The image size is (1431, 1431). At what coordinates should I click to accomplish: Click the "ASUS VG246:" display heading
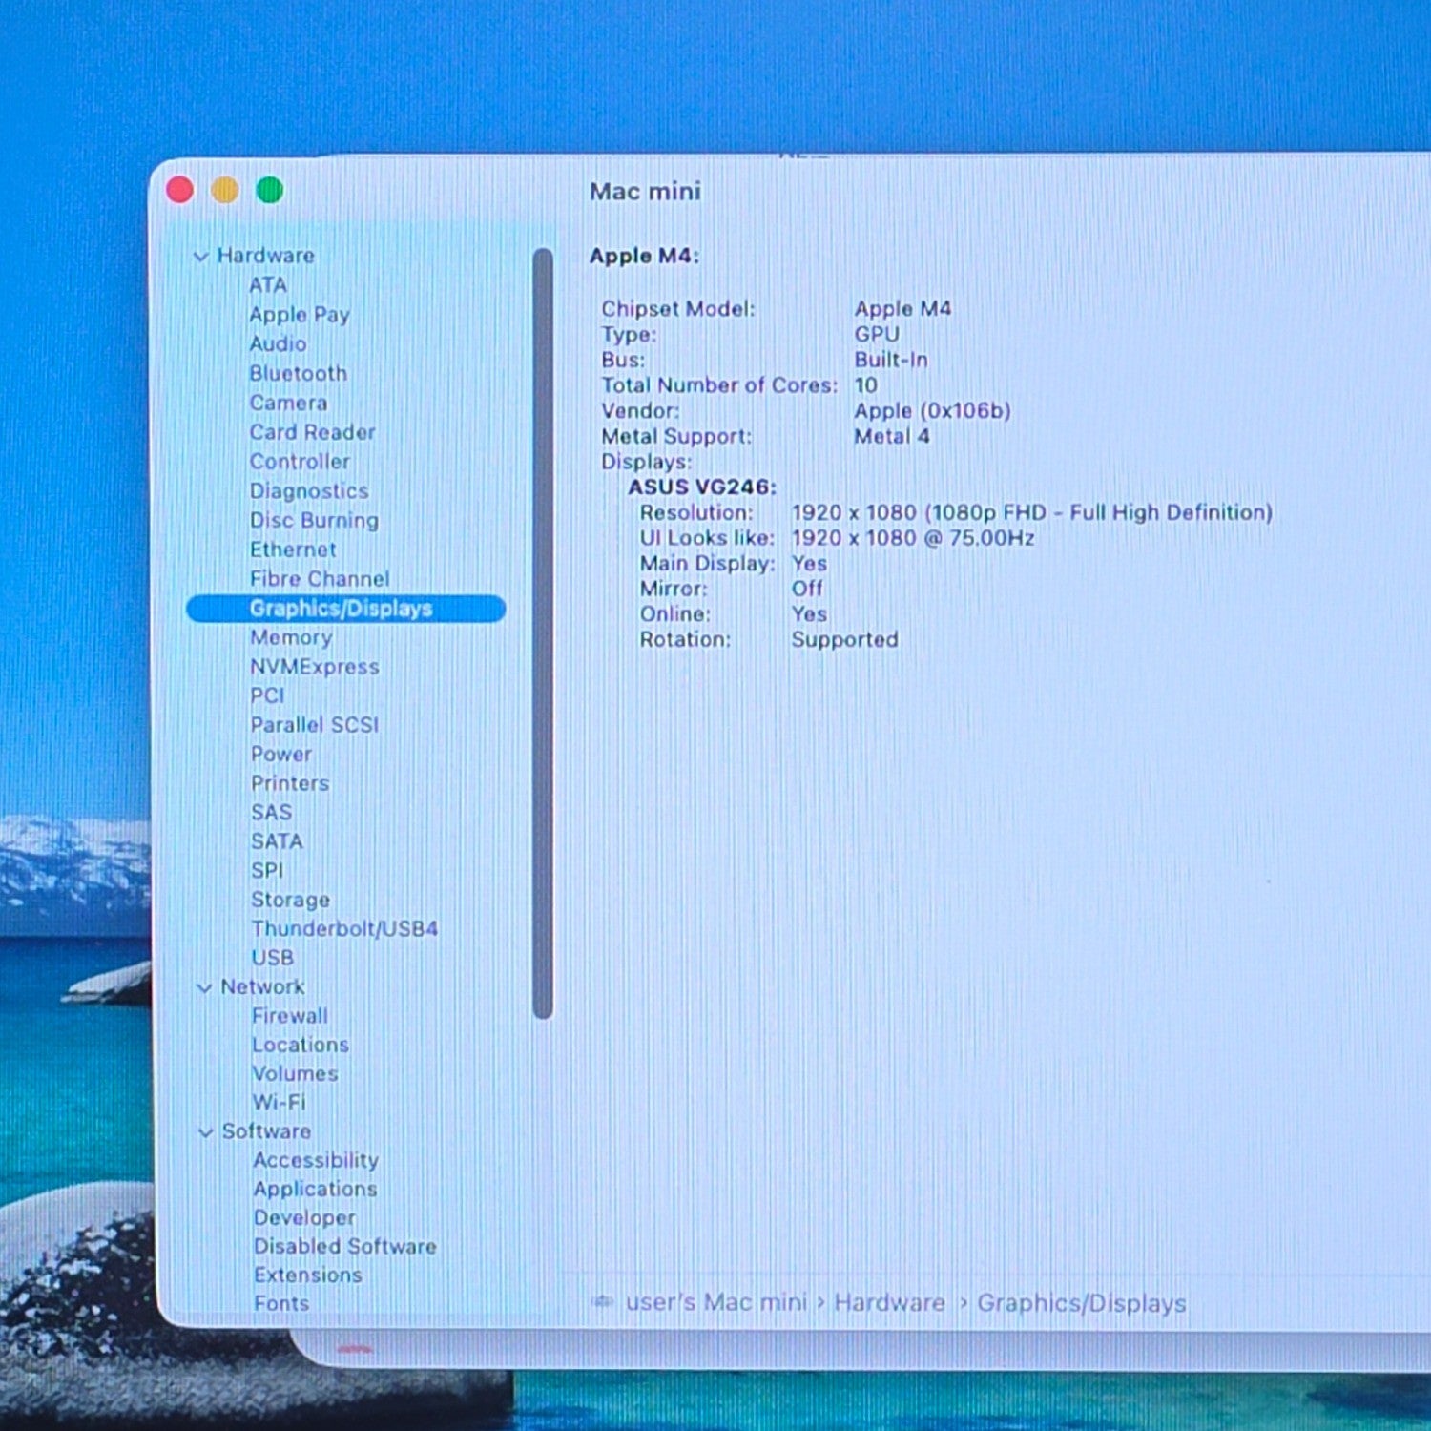[702, 487]
